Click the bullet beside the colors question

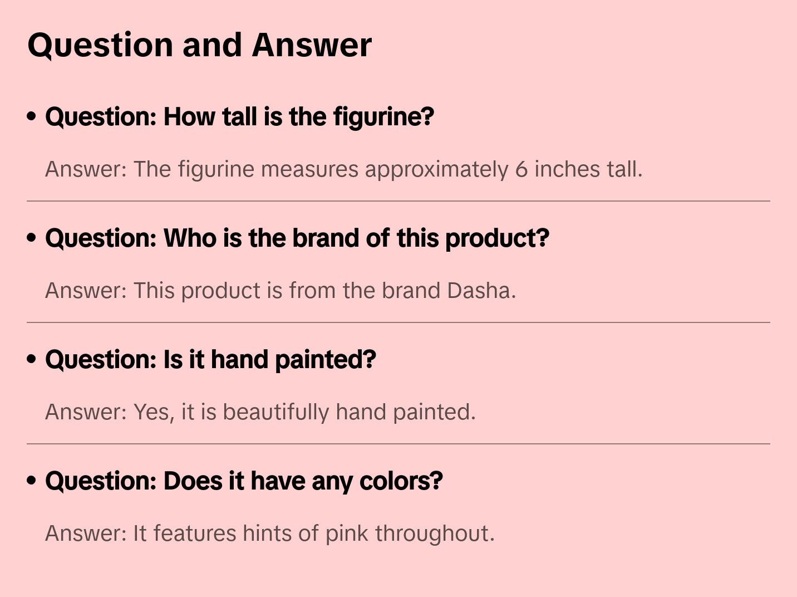pyautogui.click(x=32, y=481)
